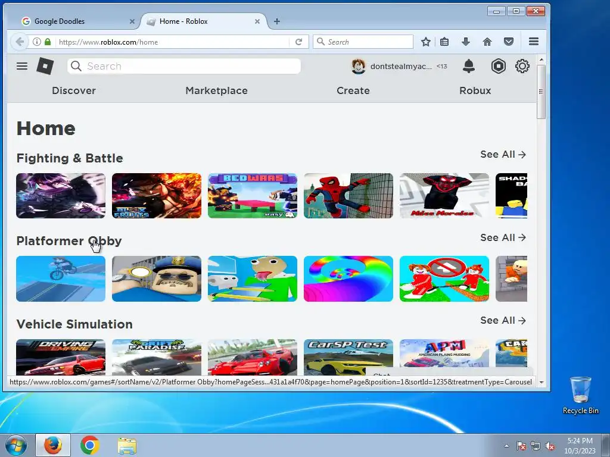This screenshot has height=457, width=610.
Task: Open Firefox from the taskbar
Action: click(x=53, y=445)
